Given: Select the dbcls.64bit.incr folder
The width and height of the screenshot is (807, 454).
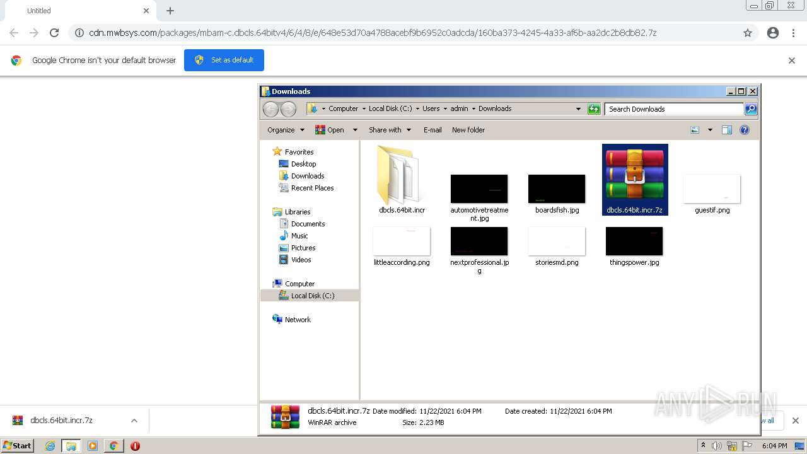Looking at the screenshot, I should [x=402, y=180].
